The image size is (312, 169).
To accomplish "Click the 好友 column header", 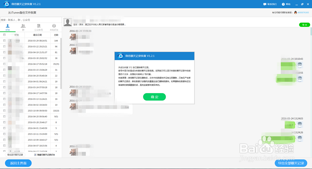I will click(16, 35).
